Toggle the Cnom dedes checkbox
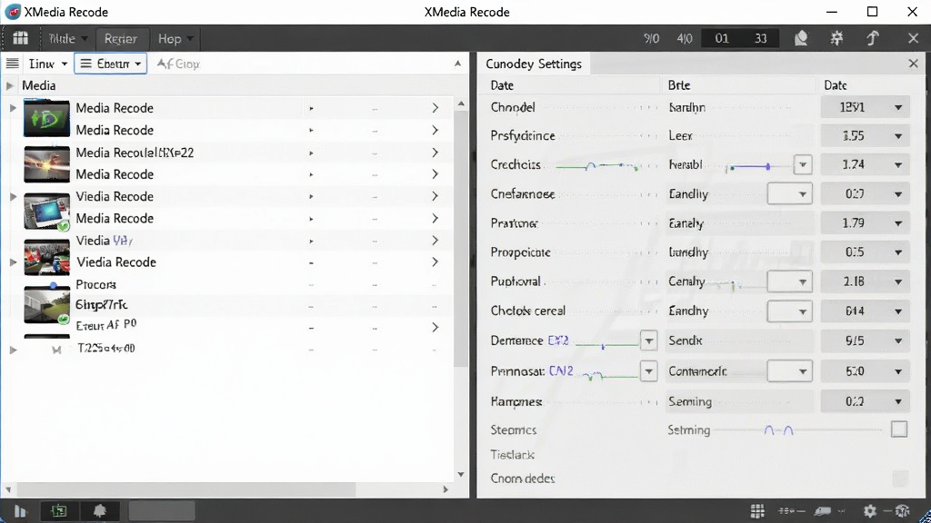 (x=900, y=478)
